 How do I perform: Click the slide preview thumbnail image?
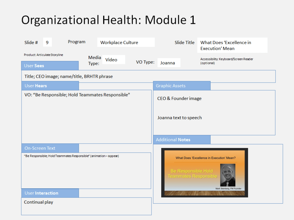coord(204,172)
